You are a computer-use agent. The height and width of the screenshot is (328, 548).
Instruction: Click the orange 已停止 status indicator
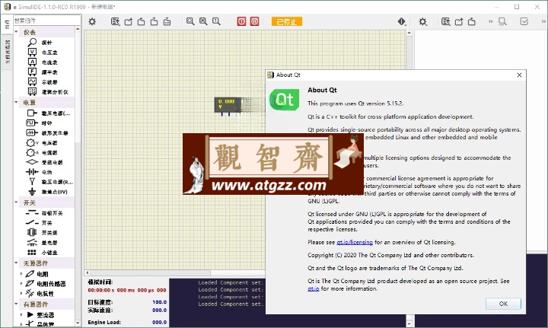(287, 21)
